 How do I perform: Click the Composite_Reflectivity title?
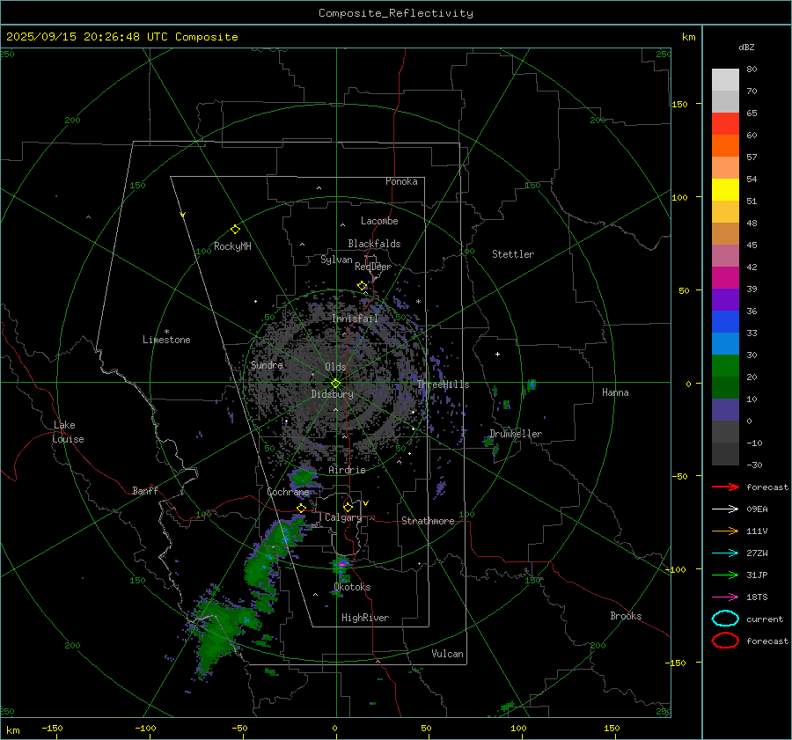point(396,13)
